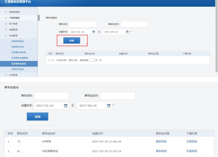Collapse the sidebar with the arrow handle
The width and height of the screenshot is (218, 157).
(x=39, y=18)
